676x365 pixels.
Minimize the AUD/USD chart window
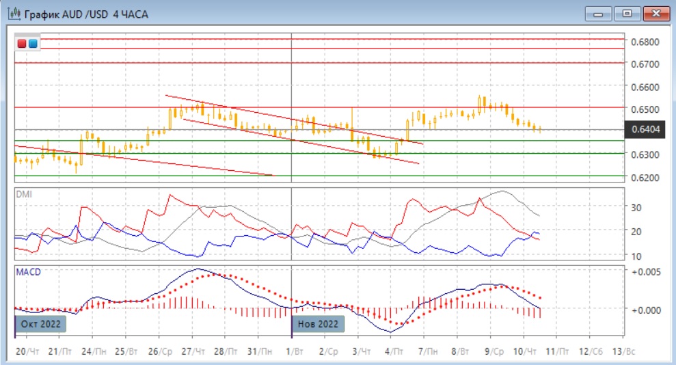[x=599, y=14]
